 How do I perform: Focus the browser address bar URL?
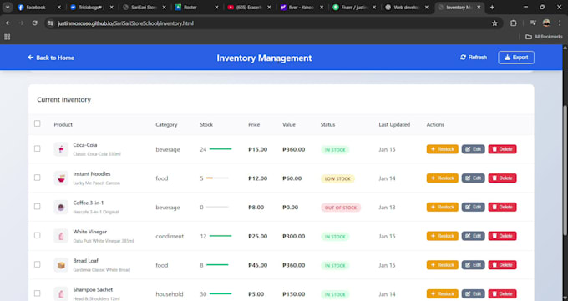pyautogui.click(x=125, y=23)
